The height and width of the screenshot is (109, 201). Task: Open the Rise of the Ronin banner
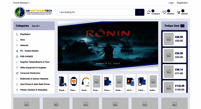pyautogui.click(x=108, y=46)
